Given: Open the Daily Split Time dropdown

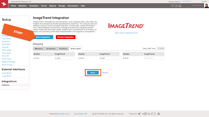Looking at the screenshot, I should pos(160,48).
